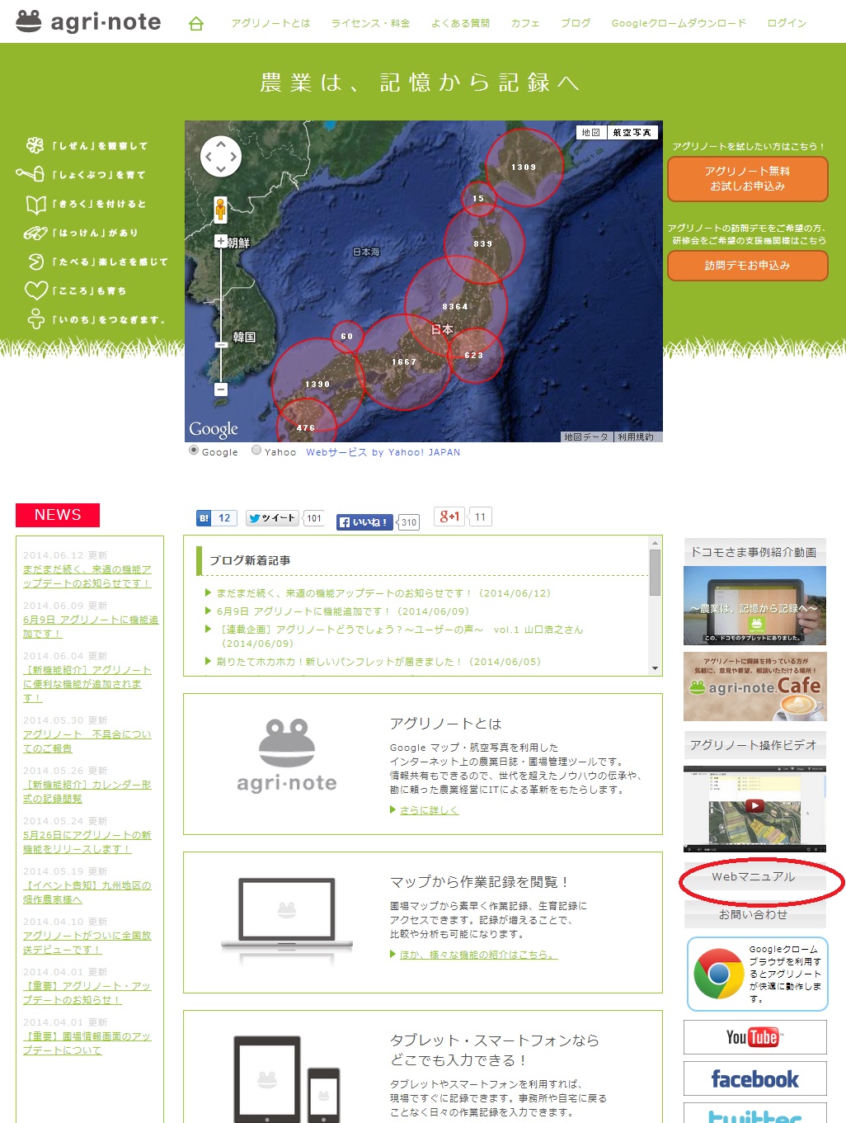Select the Yahoo map radio button
Screen dimensions: 846x1123
coord(256,451)
